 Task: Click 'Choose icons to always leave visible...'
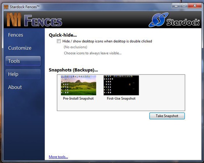pyautogui.click(x=92, y=53)
